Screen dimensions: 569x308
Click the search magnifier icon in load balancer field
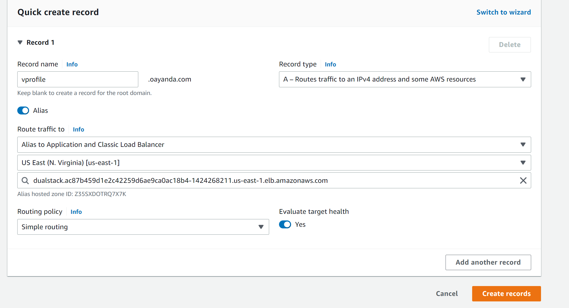[25, 181]
